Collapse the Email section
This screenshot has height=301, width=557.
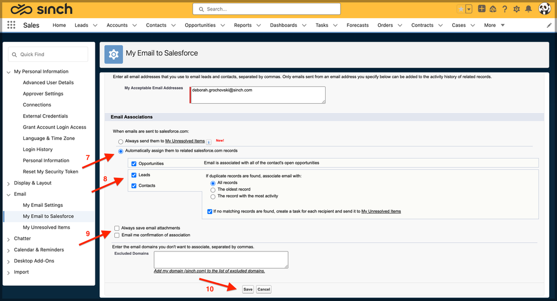[8, 195]
